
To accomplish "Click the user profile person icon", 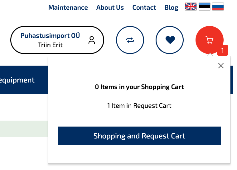I will 92,40.
